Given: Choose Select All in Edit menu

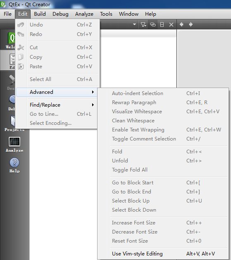Looking at the screenshot, I should [x=57, y=79].
